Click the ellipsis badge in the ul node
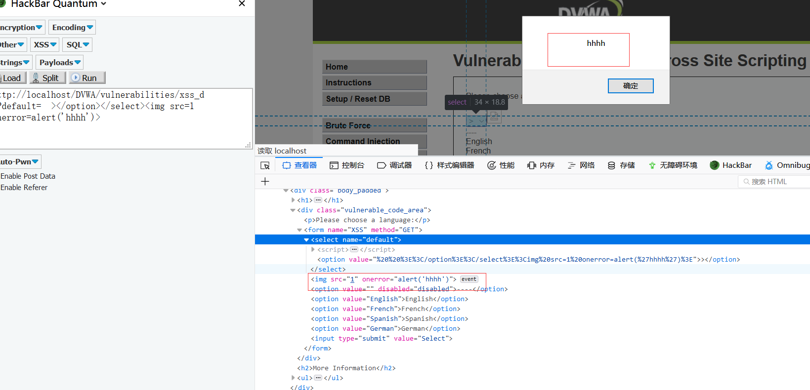 (x=318, y=378)
